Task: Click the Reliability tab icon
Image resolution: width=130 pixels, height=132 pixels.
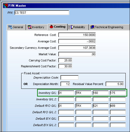Action: 71,27
